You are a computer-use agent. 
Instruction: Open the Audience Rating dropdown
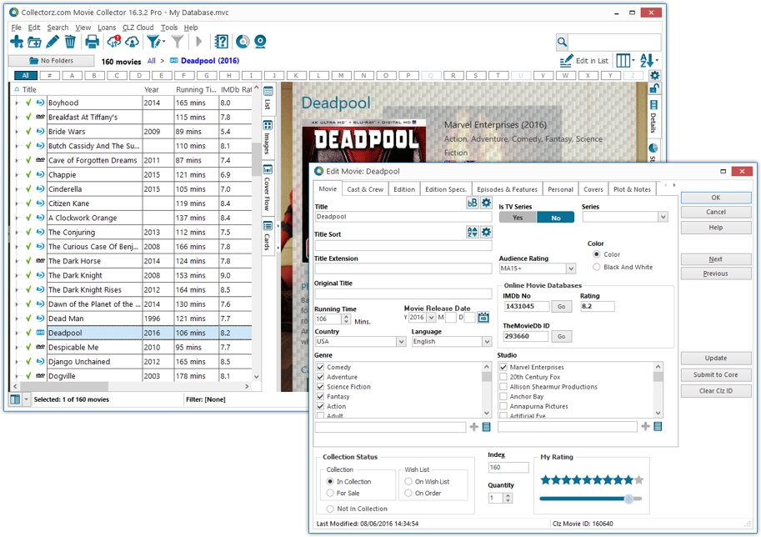[571, 269]
